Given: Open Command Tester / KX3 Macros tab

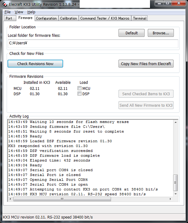Looking at the screenshot, I should tap(105, 18).
